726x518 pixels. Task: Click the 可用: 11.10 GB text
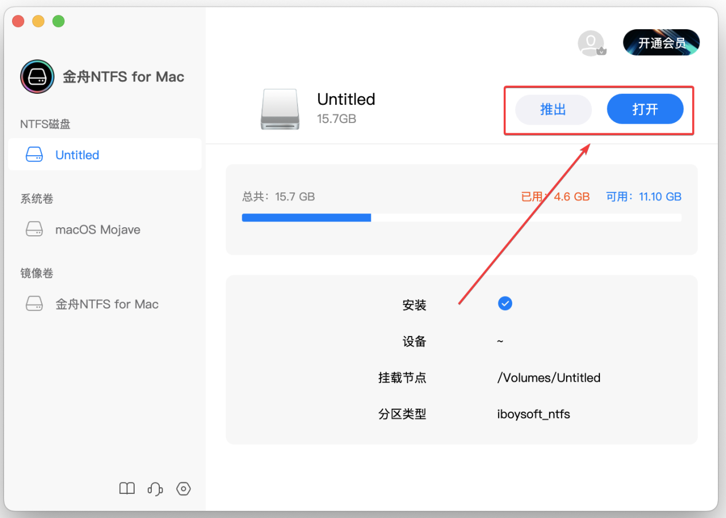pyautogui.click(x=643, y=197)
